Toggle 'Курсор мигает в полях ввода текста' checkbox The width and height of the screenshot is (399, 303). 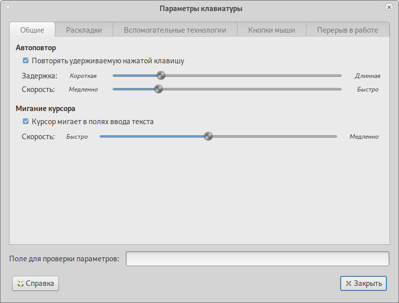click(x=26, y=121)
